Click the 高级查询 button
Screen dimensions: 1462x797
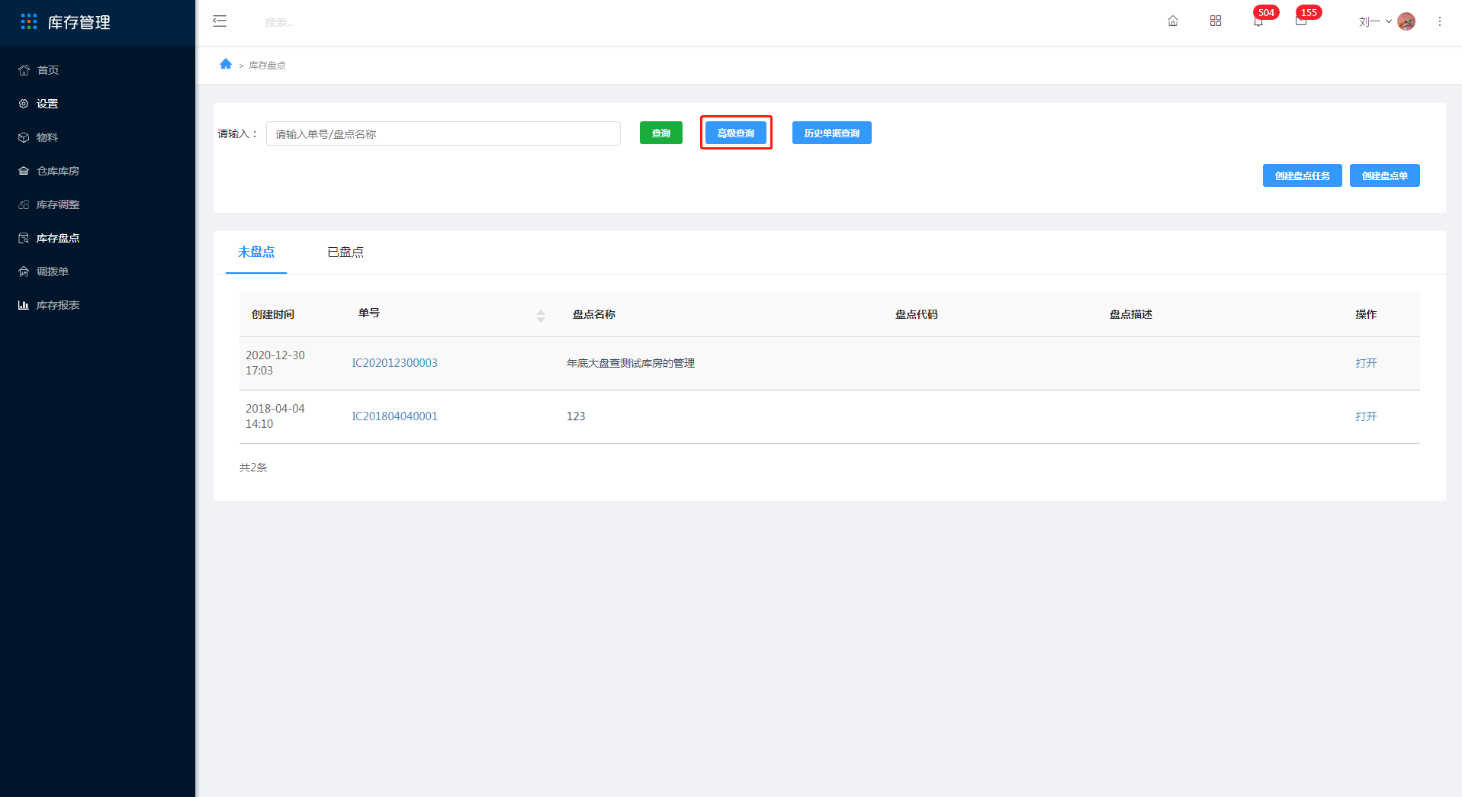click(x=736, y=133)
